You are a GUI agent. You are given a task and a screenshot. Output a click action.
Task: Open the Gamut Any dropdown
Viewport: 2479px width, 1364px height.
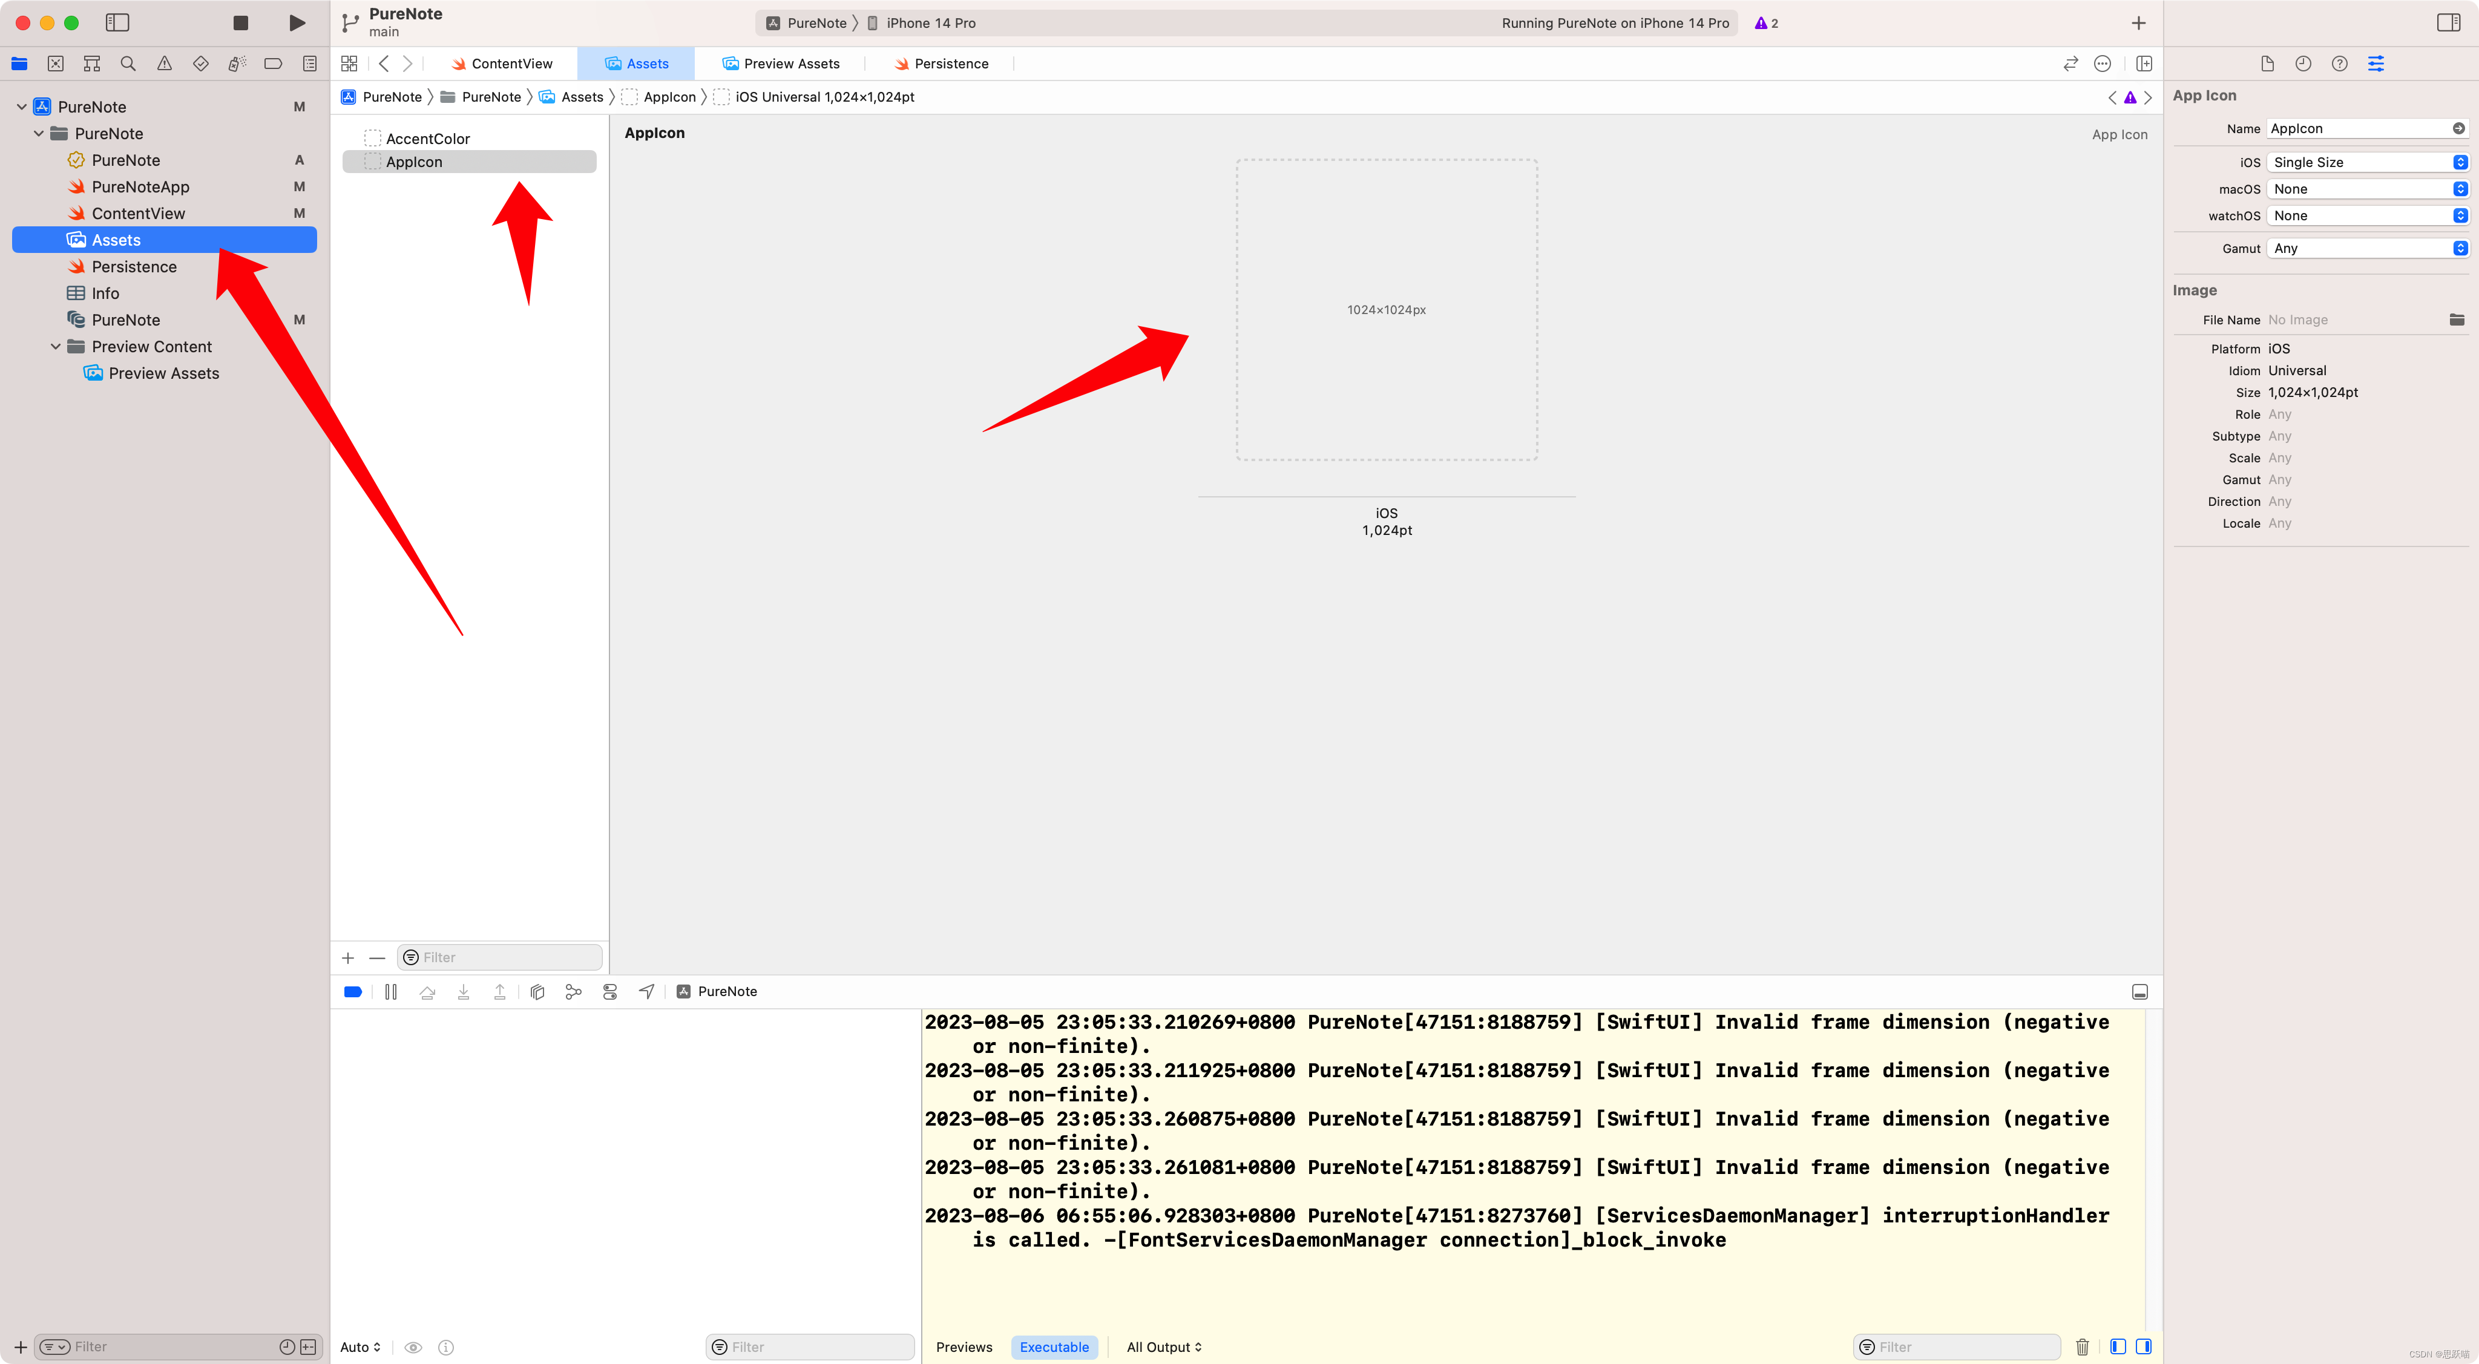point(2368,248)
